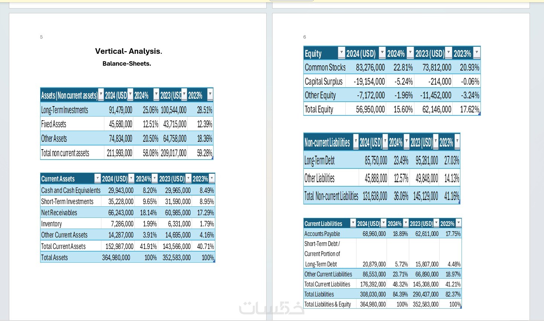
Task: Open the Assets (Non current assets) header filter arrow
Action: [101, 94]
